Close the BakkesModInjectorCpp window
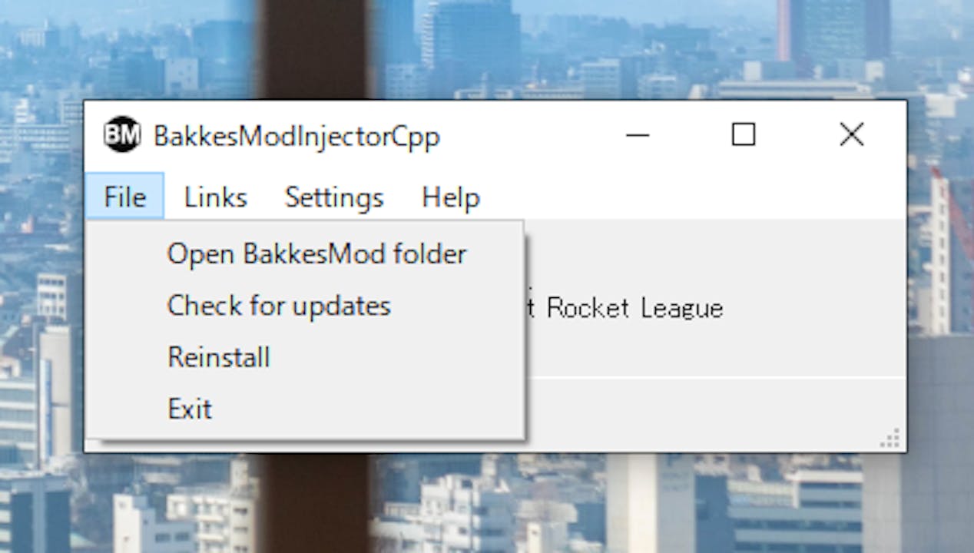 [x=851, y=135]
